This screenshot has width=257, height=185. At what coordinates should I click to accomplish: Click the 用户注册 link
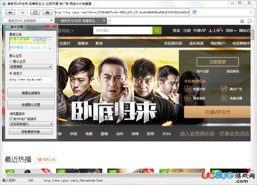tap(203, 71)
